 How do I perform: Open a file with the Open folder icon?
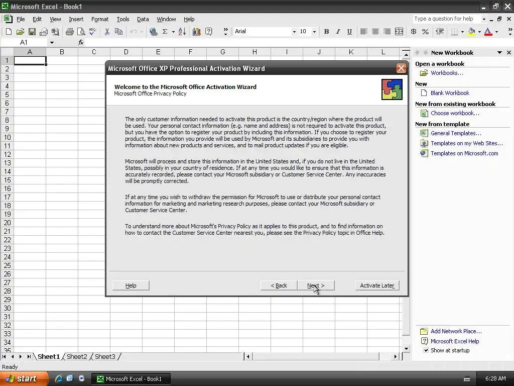tap(20, 32)
